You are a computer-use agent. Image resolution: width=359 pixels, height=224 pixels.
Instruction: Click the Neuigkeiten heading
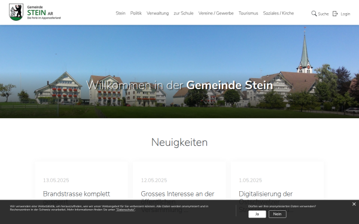pos(180,142)
